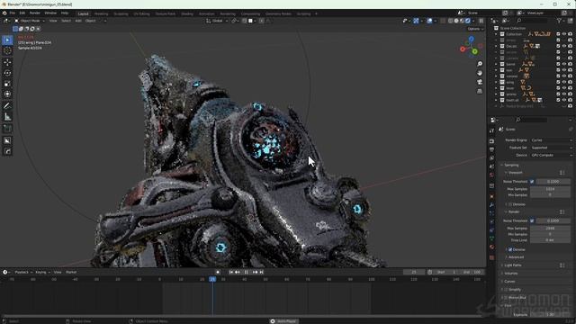Viewport: 576px width, 324px height.
Task: Open the Object Data properties tab
Action: tap(492, 238)
